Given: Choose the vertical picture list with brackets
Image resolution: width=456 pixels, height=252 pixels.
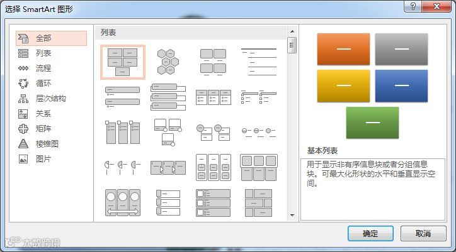Looking at the screenshot, I should click(168, 202).
